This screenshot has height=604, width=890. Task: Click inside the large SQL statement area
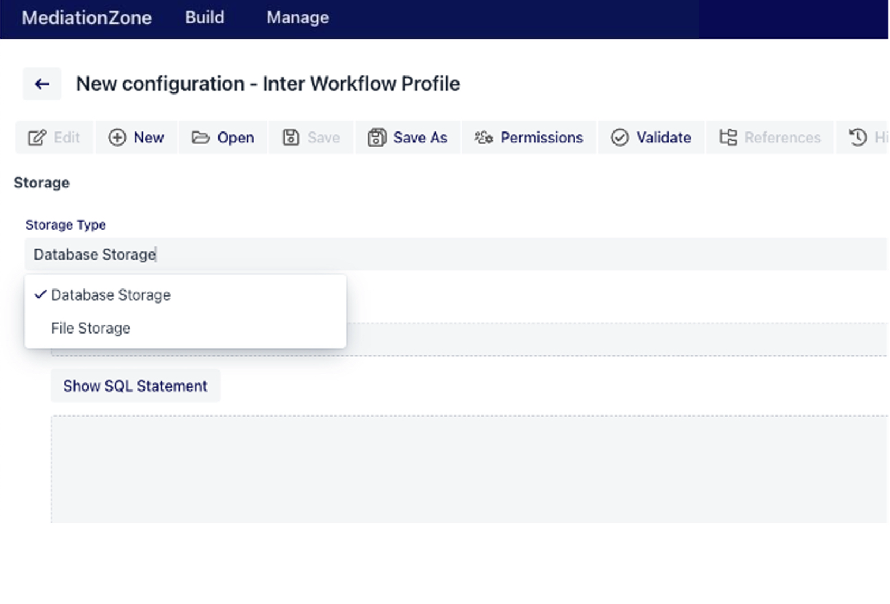[469, 469]
